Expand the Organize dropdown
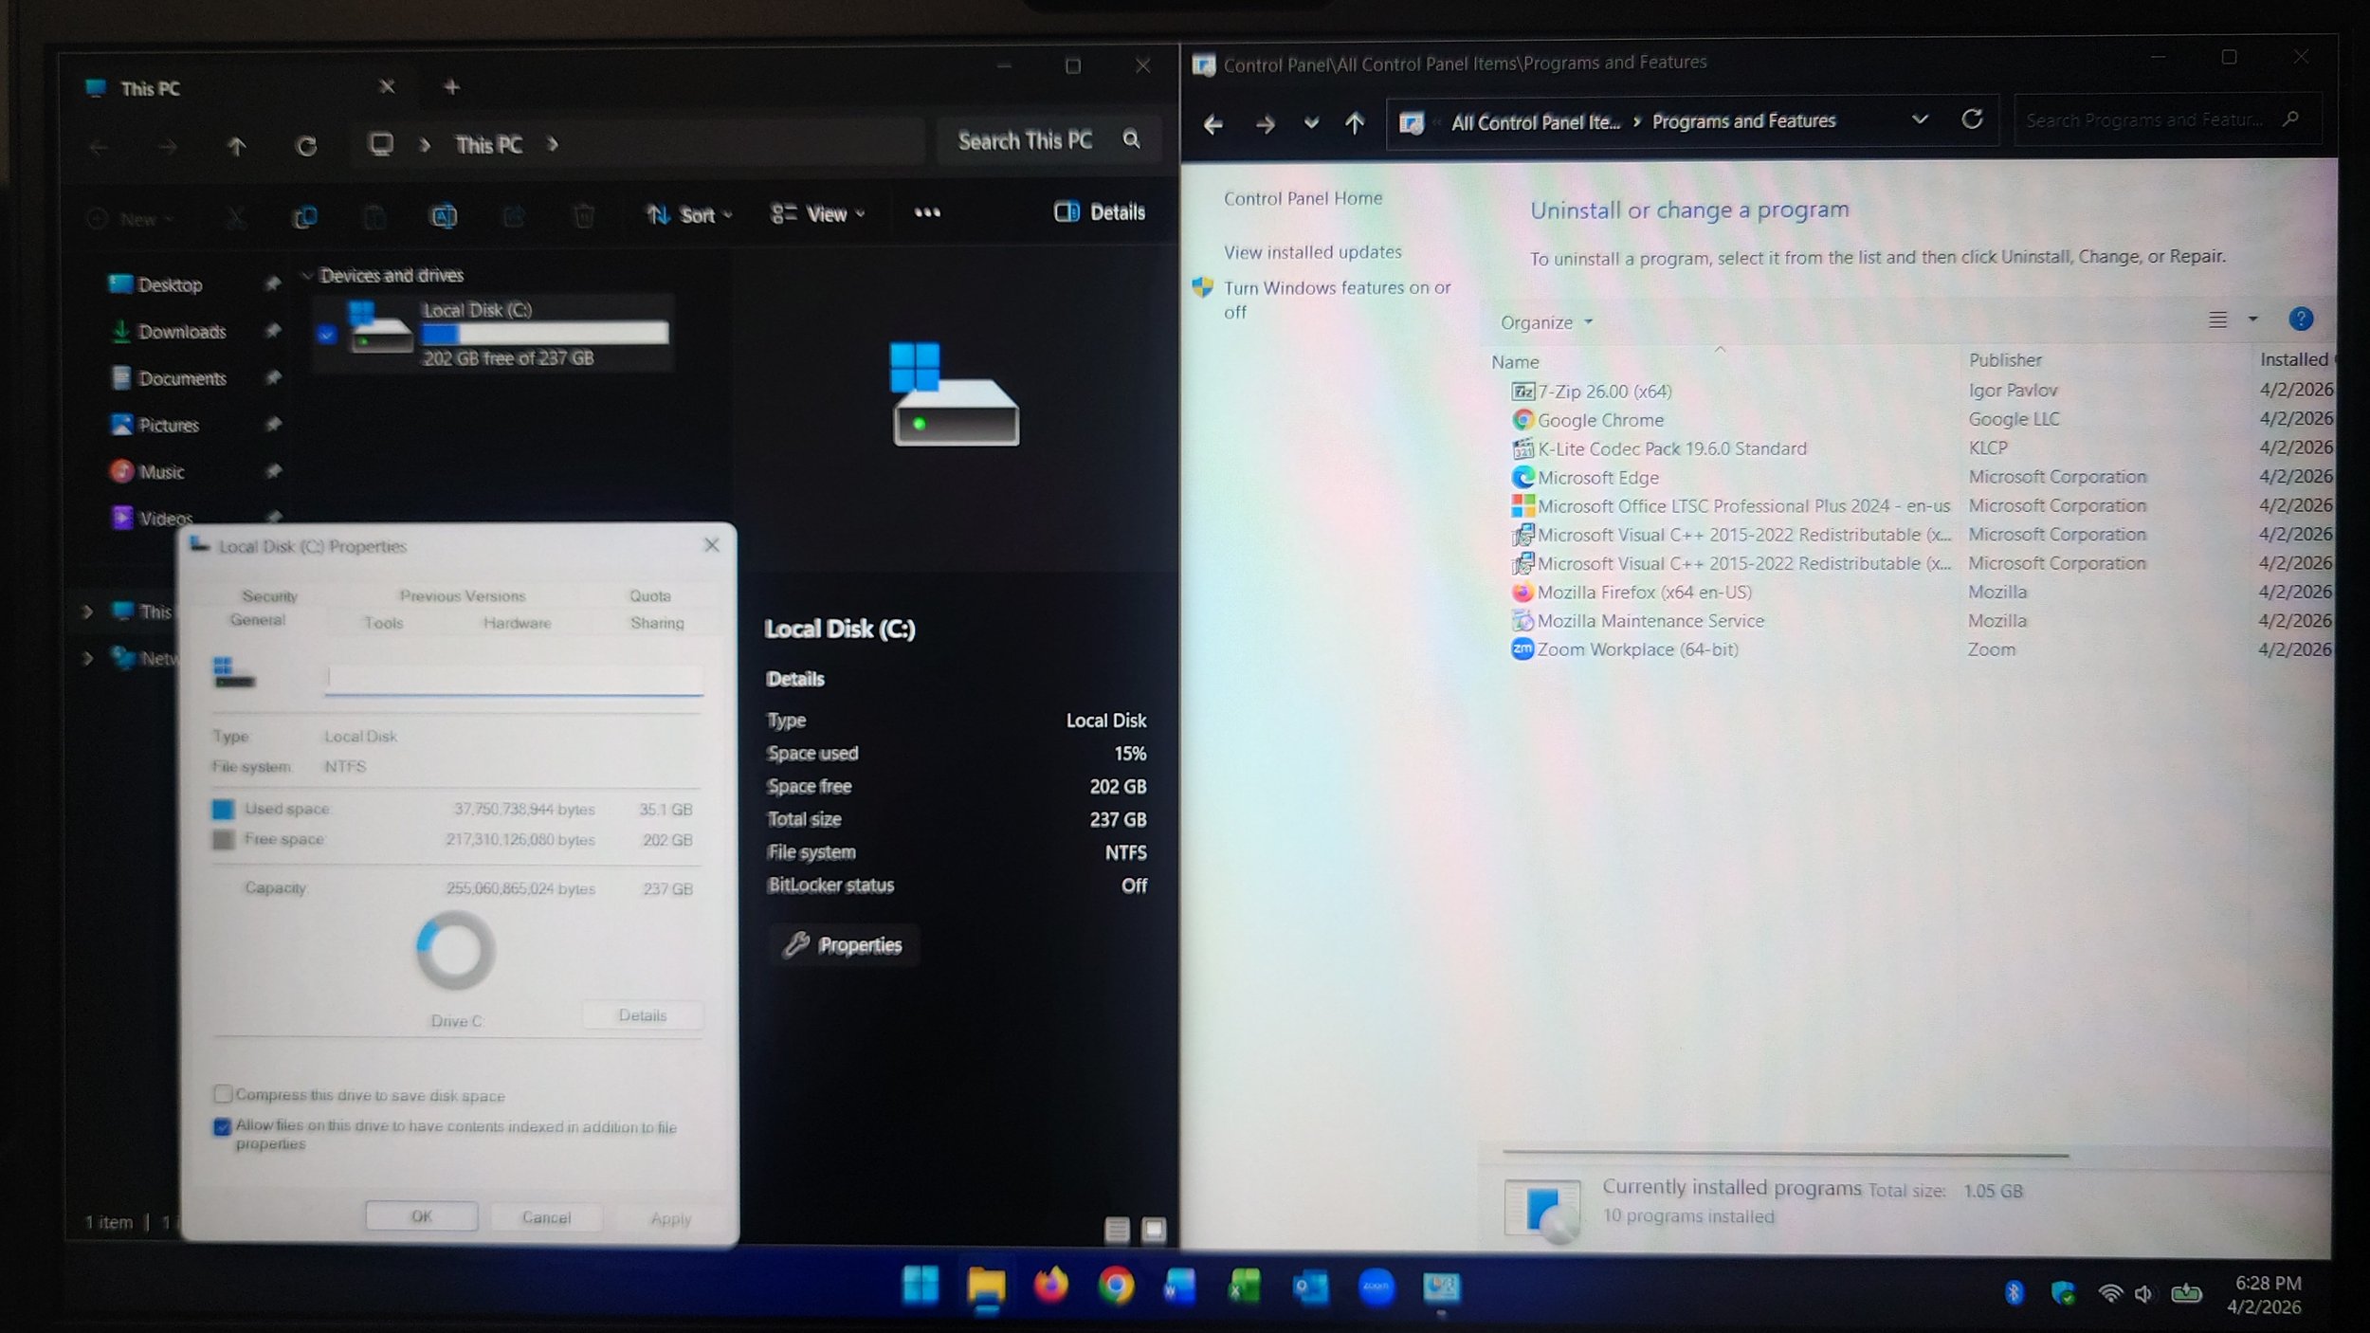Image resolution: width=2370 pixels, height=1333 pixels. (x=1545, y=323)
